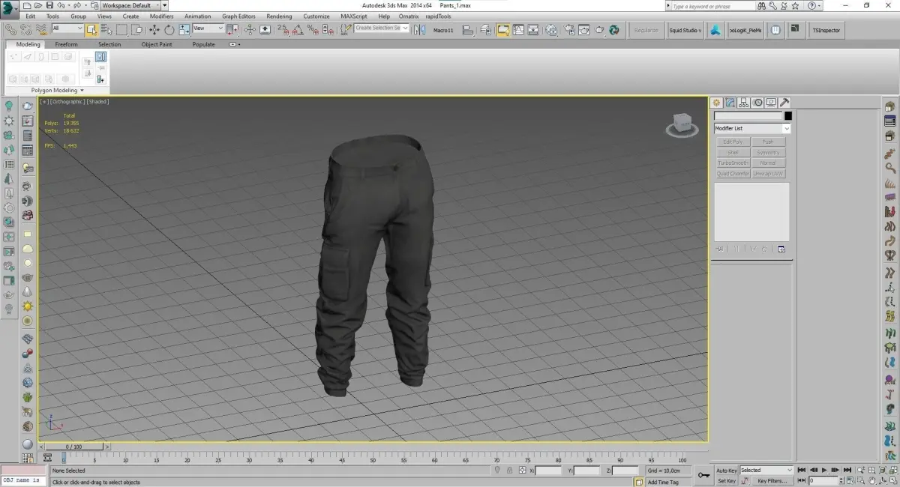Open the selection filter All dropdown
900x487 pixels.
(x=67, y=29)
